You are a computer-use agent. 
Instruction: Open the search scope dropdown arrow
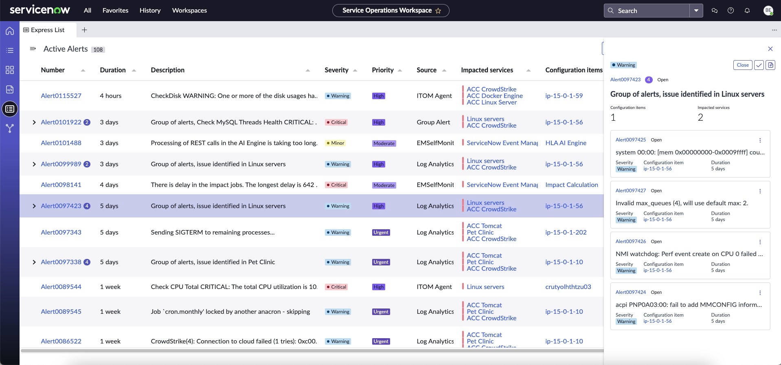pos(696,11)
